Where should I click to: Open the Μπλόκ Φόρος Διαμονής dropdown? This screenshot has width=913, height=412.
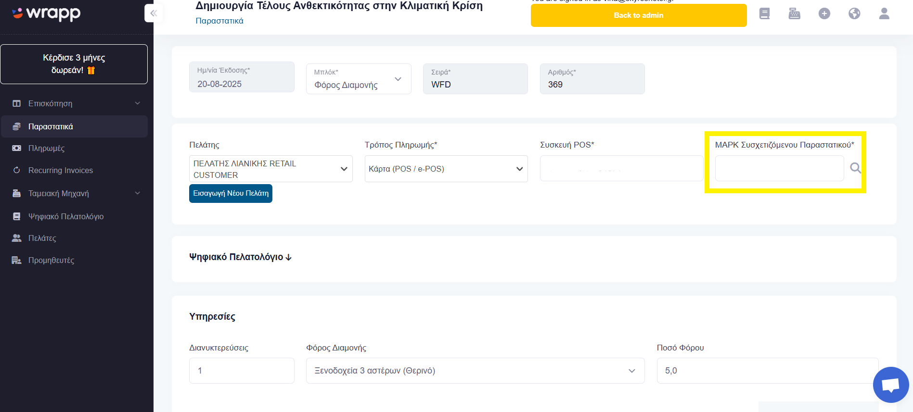(359, 79)
